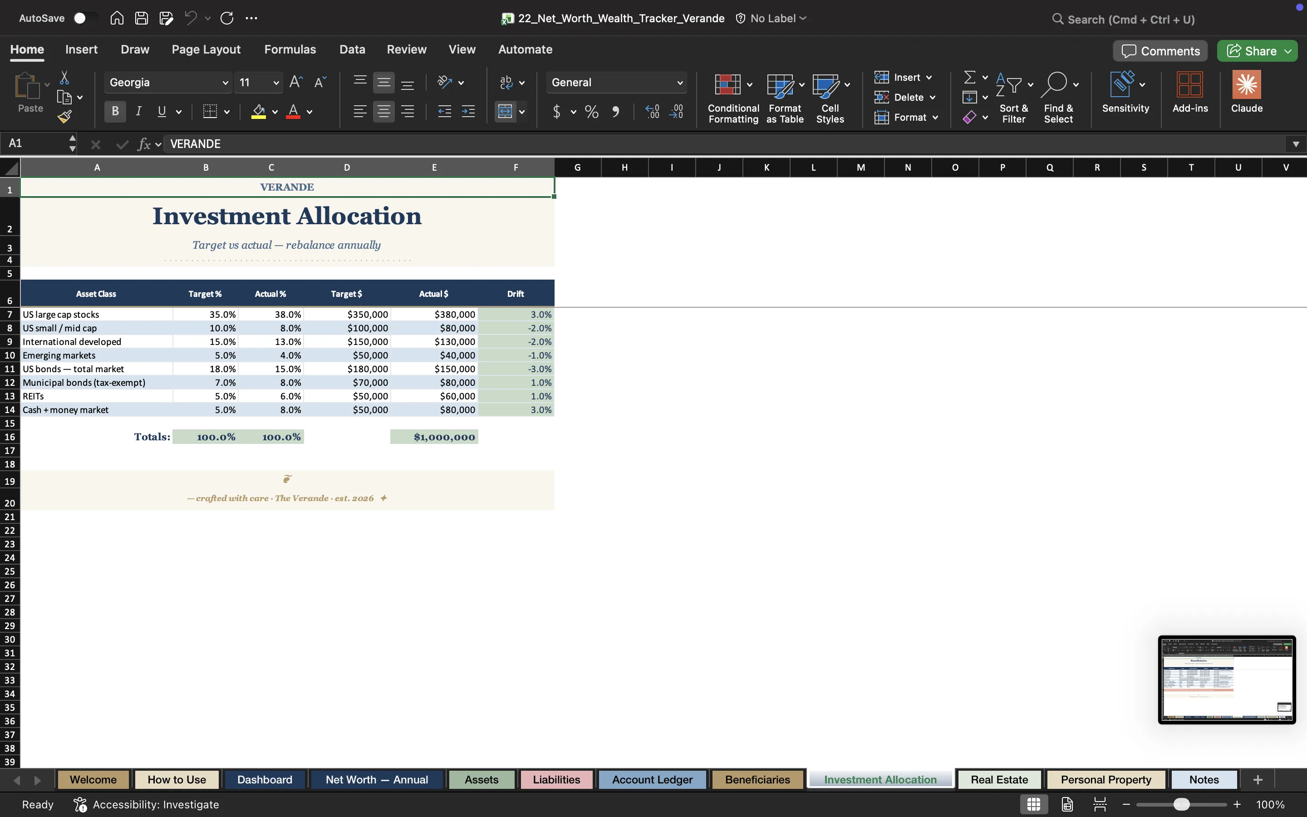Image resolution: width=1307 pixels, height=817 pixels.
Task: Toggle Center horizontal alignment
Action: point(383,112)
